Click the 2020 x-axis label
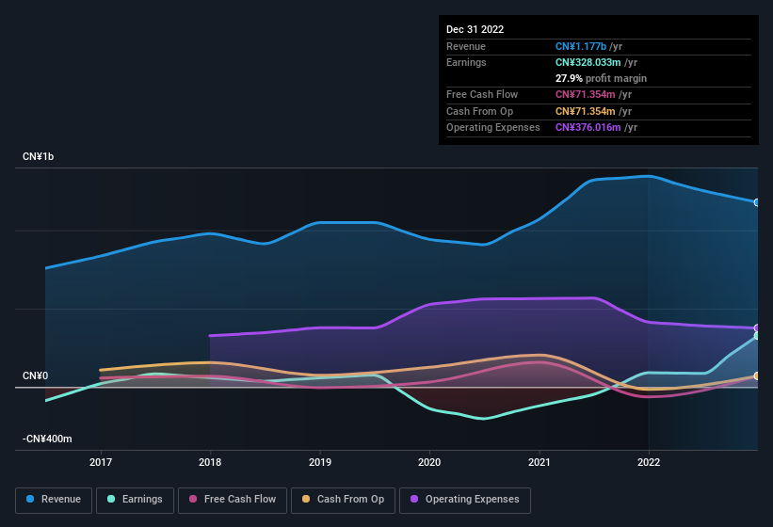Screen dimensions: 773x527 pos(429,462)
